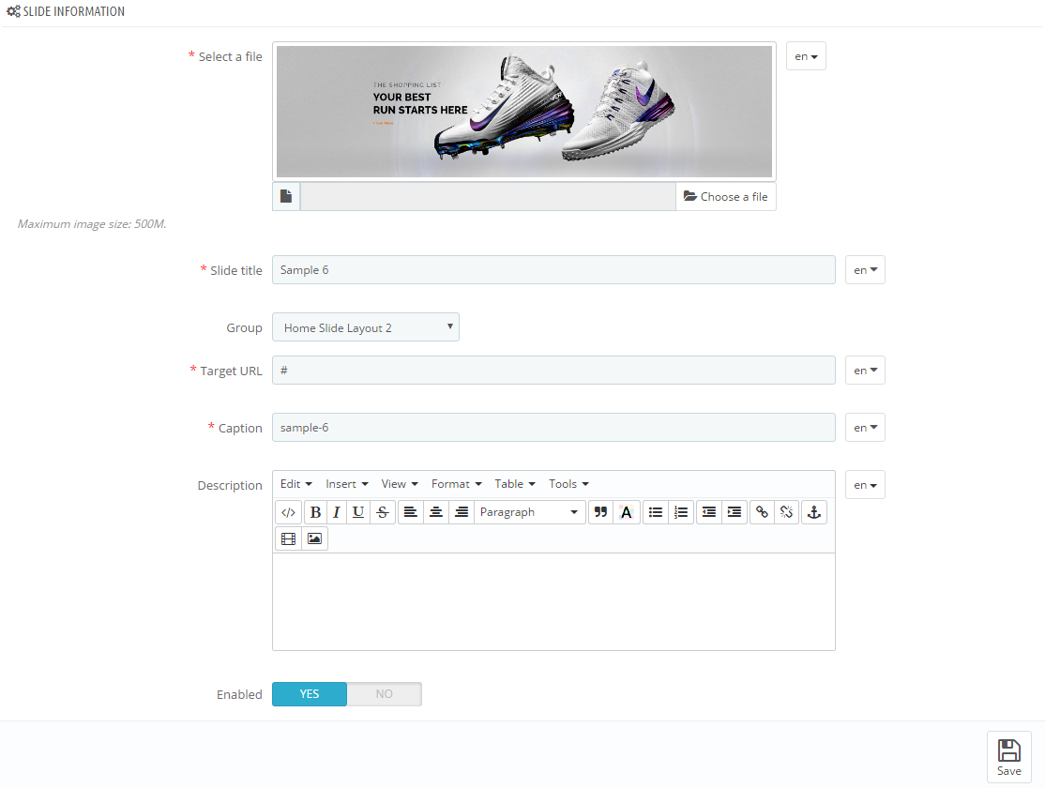Toggle strikethrough formatting
The width and height of the screenshot is (1045, 788).
click(x=383, y=512)
